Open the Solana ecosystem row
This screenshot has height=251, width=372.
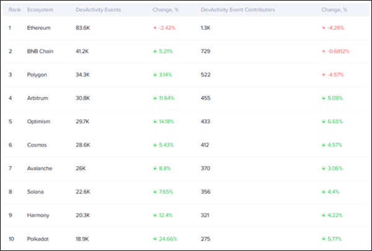tap(37, 191)
